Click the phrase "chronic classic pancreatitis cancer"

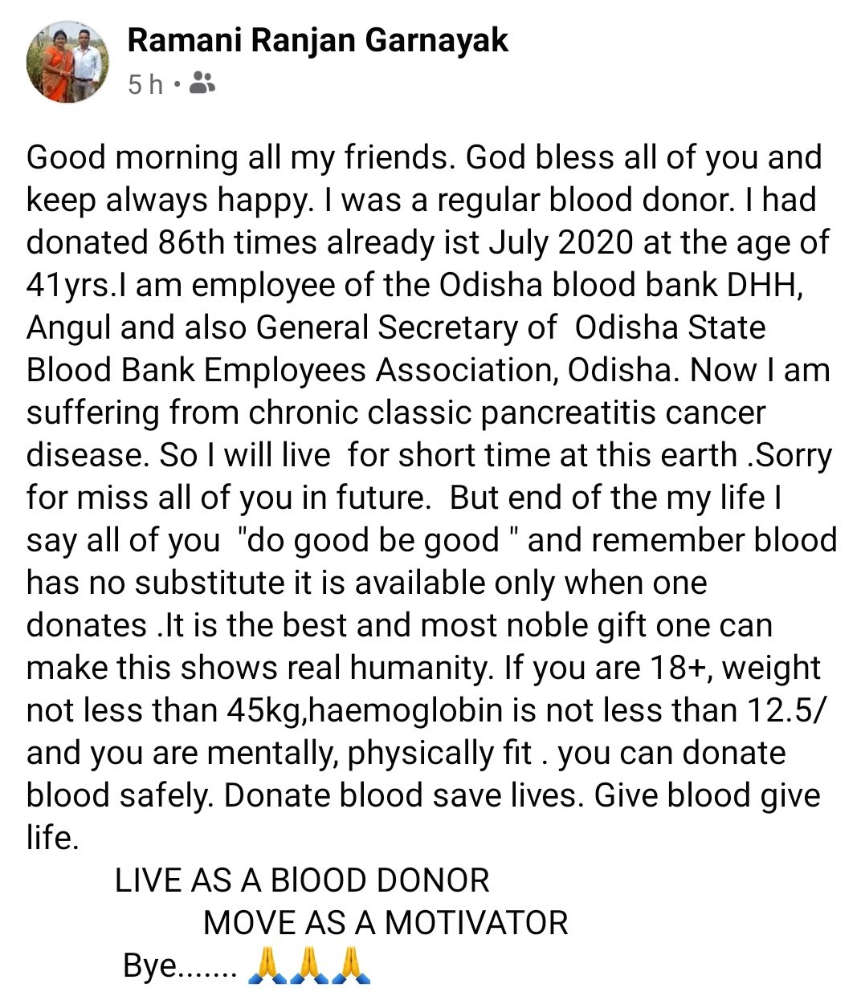[x=508, y=413]
